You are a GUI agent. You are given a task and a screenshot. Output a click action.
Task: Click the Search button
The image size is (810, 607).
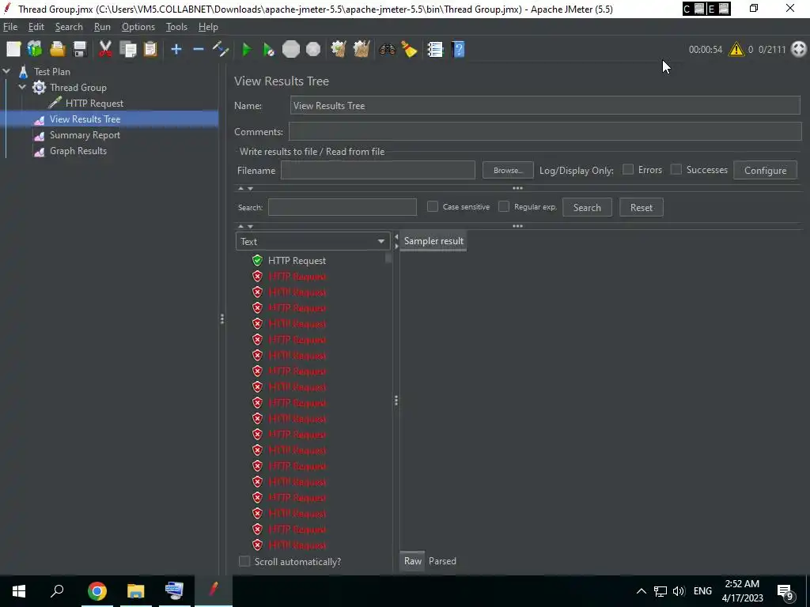pos(587,208)
